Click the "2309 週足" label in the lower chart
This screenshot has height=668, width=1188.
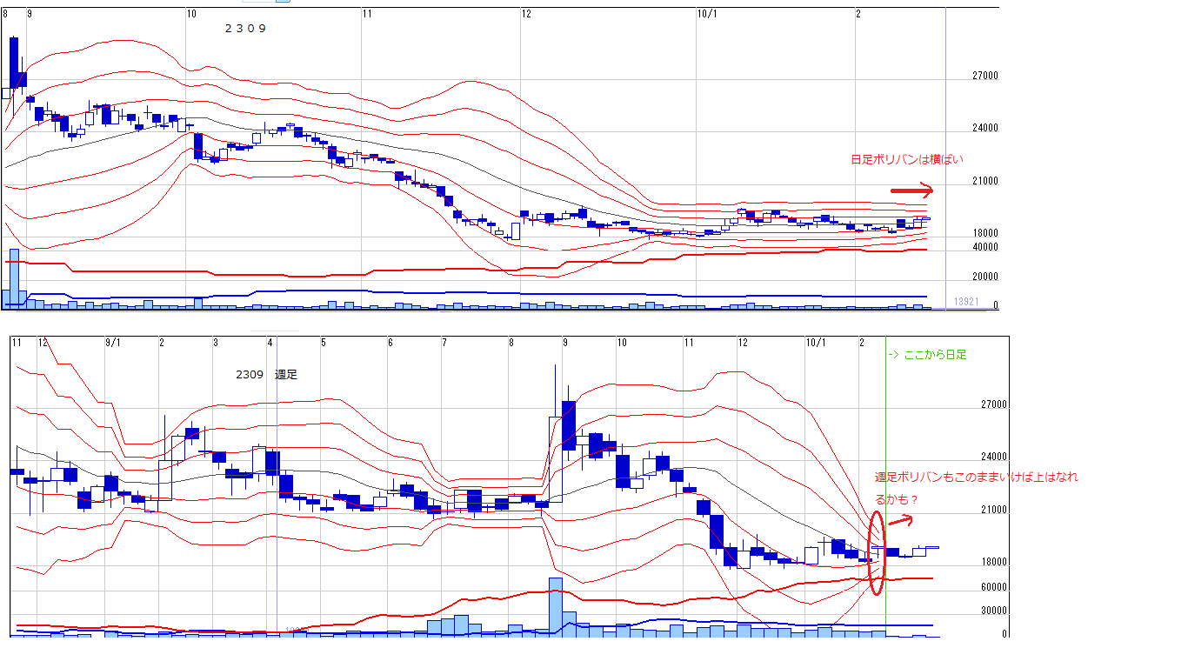point(266,374)
